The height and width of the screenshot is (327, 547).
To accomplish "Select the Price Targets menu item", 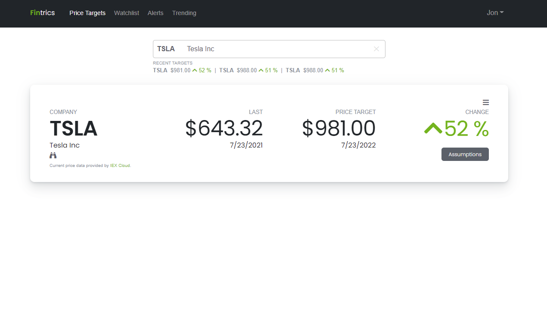I will click(x=87, y=13).
